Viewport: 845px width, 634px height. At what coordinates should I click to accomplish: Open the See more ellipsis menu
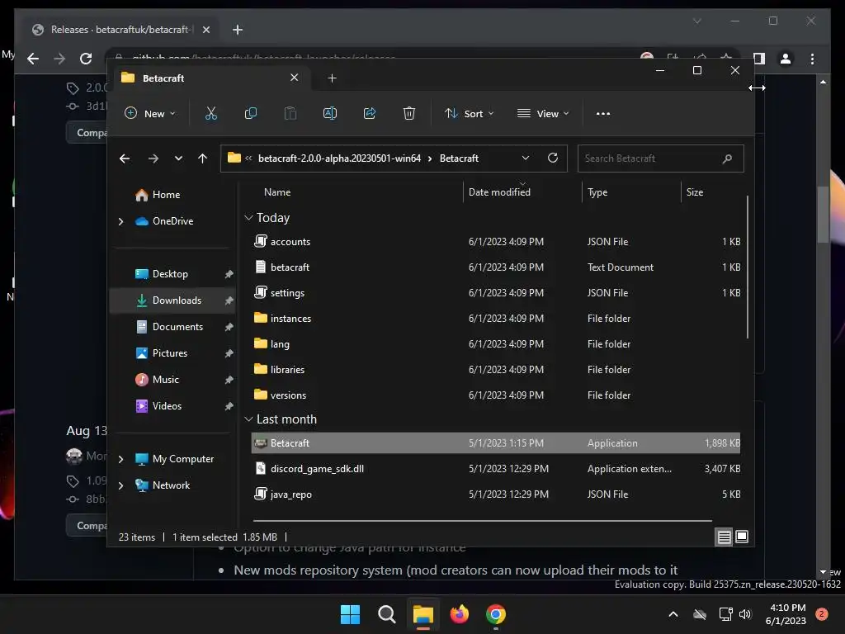pyautogui.click(x=603, y=114)
